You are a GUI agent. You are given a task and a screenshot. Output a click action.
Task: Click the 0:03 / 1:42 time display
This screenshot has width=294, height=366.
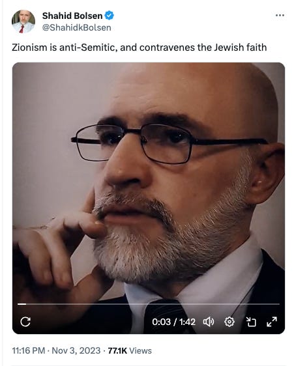(173, 322)
